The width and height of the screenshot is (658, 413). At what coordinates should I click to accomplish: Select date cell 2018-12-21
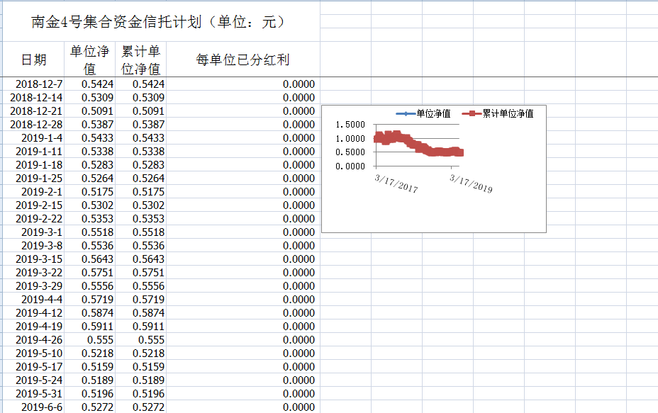33,111
